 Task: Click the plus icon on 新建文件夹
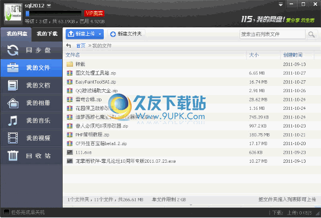tap(113, 34)
